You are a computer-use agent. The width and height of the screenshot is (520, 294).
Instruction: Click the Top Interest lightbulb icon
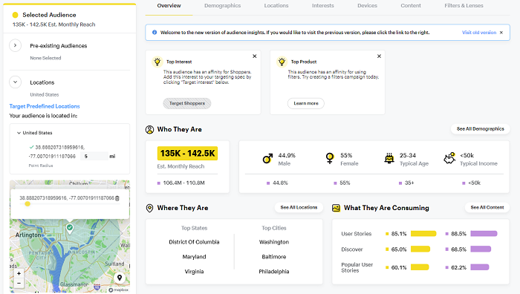pos(157,62)
